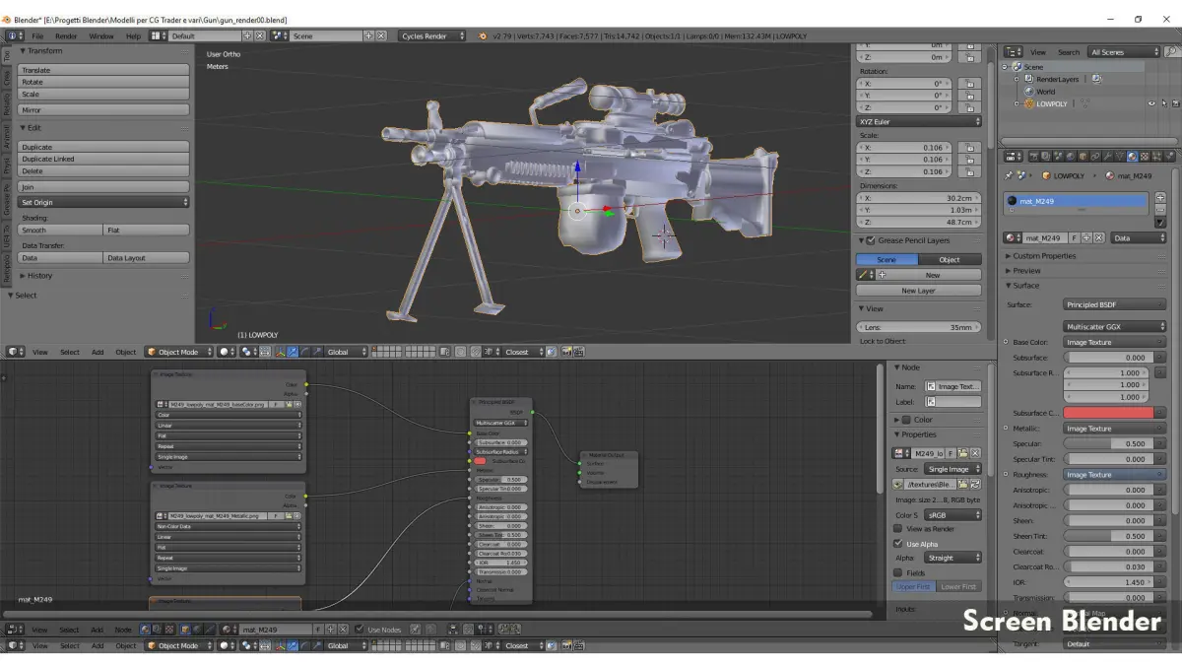Viewport: 1182px width, 665px height.
Task: Open the Node menu in node editor
Action: pyautogui.click(x=123, y=629)
